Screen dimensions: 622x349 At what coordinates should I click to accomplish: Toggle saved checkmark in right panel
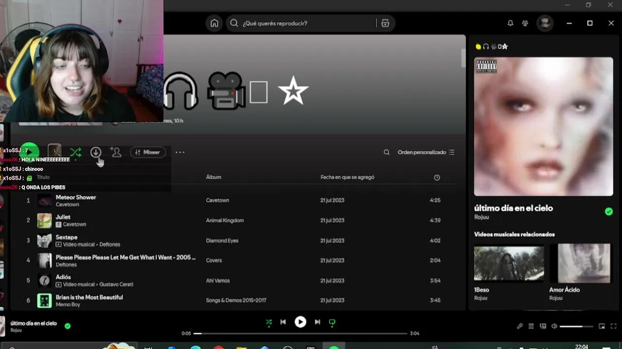(x=609, y=211)
